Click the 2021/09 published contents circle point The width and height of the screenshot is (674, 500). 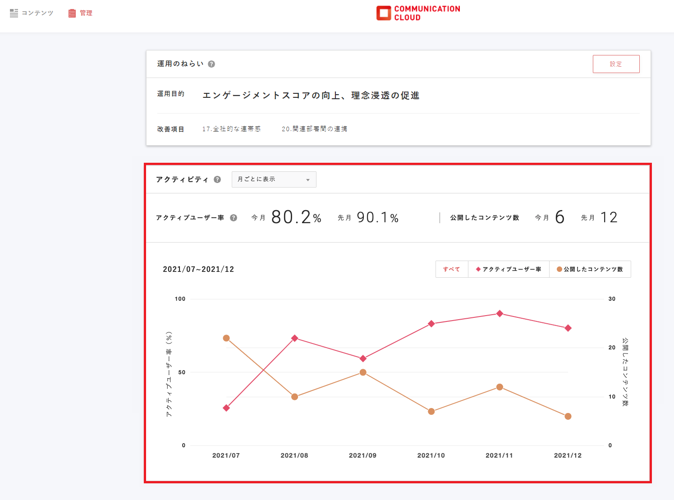coord(363,372)
